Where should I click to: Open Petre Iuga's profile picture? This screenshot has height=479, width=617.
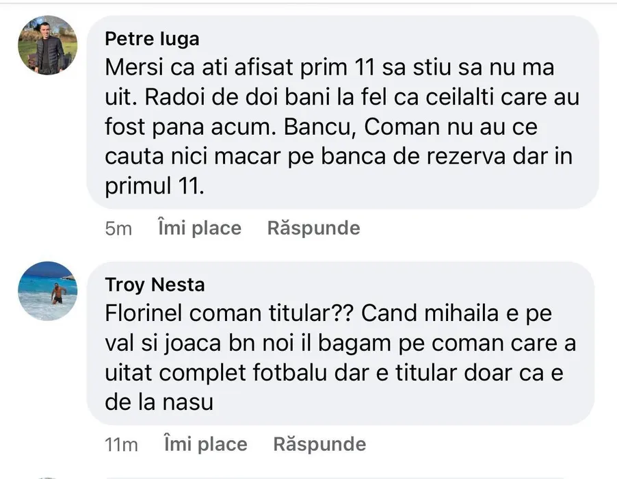tap(47, 45)
